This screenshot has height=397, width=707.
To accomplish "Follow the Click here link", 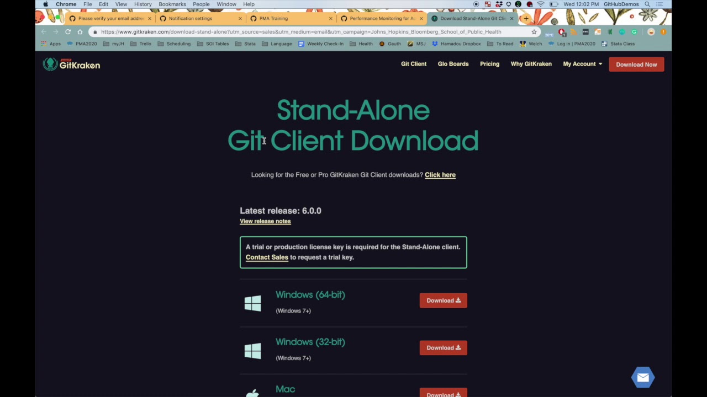I will click(440, 175).
